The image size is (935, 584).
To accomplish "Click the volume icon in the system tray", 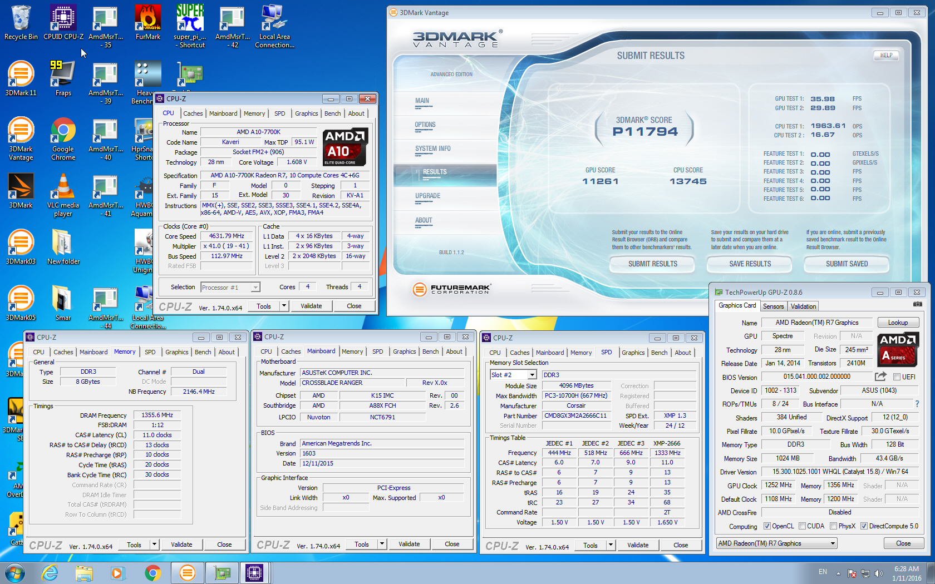I will click(x=878, y=573).
